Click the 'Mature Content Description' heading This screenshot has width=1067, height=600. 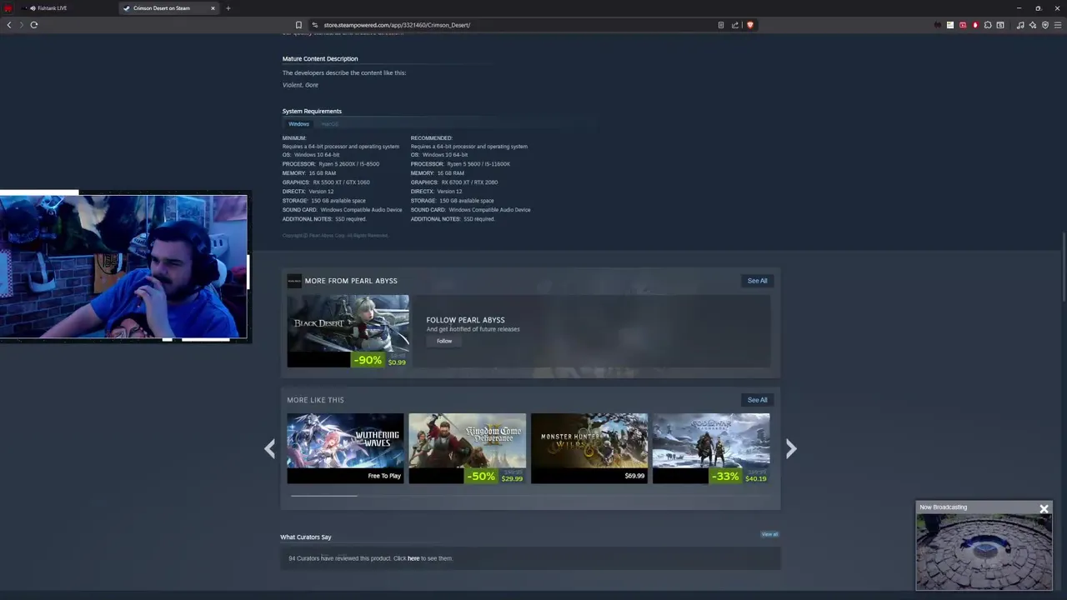(320, 59)
